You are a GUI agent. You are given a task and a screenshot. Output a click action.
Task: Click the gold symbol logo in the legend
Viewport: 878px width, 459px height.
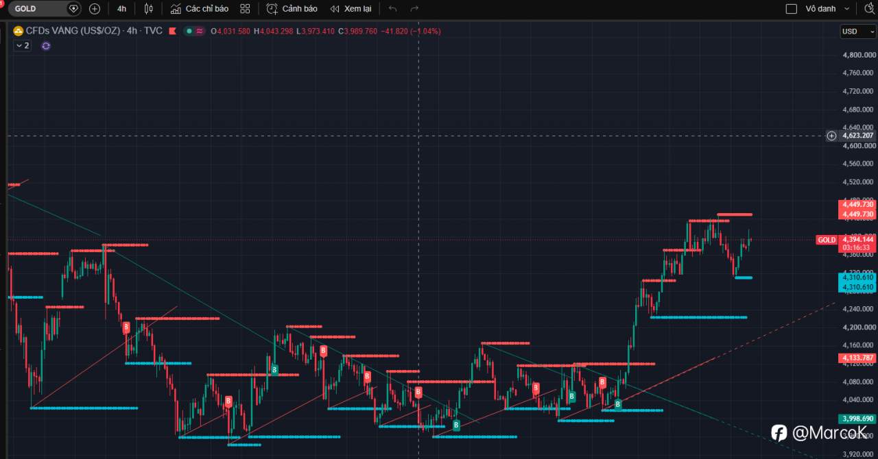[18, 31]
